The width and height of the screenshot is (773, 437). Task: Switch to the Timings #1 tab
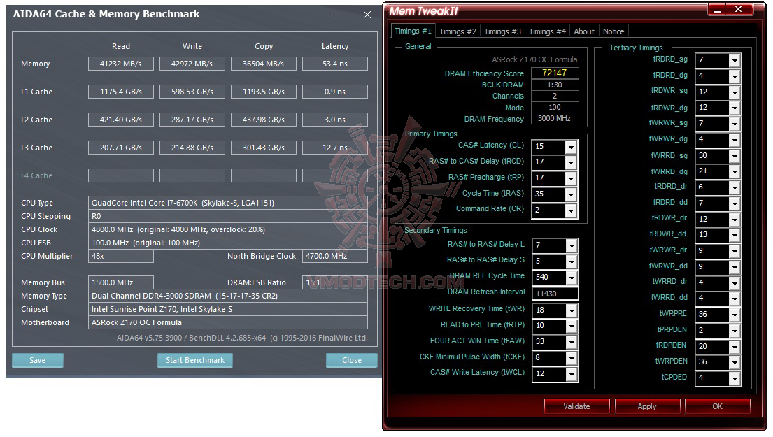[x=413, y=31]
